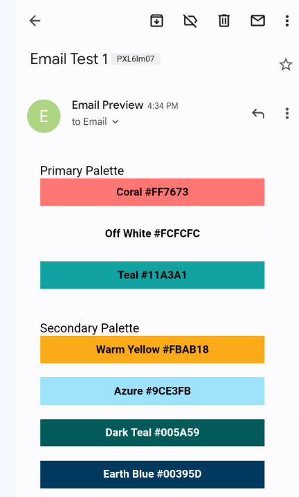Go back using the left arrow
Screen dimensions: 299x497
click(35, 21)
